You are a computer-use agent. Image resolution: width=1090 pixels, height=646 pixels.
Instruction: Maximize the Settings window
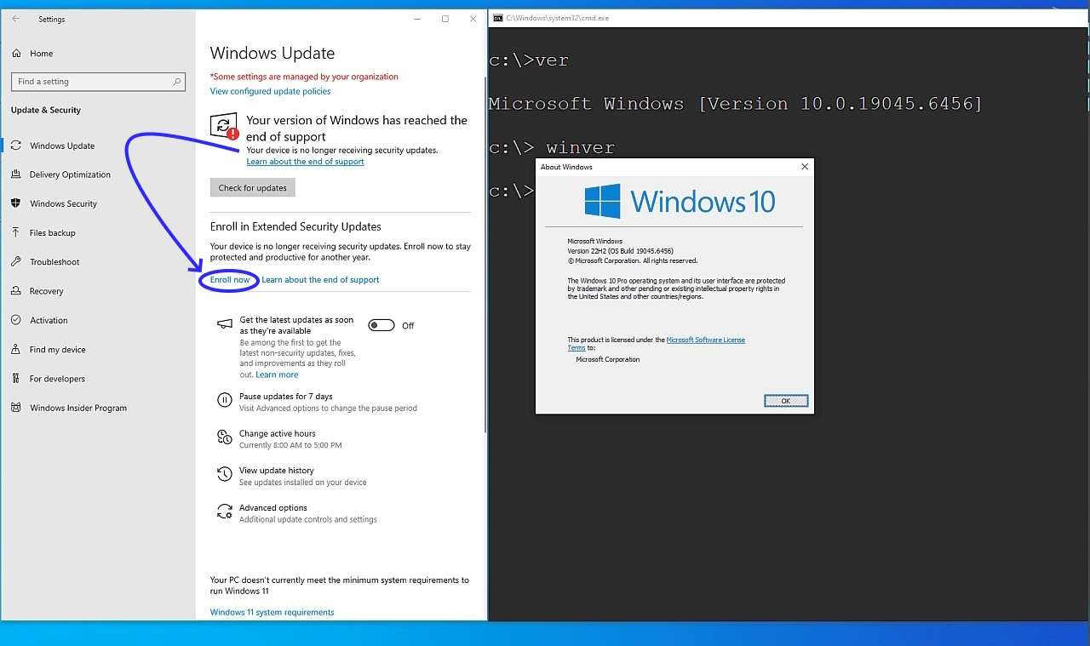[x=445, y=19]
